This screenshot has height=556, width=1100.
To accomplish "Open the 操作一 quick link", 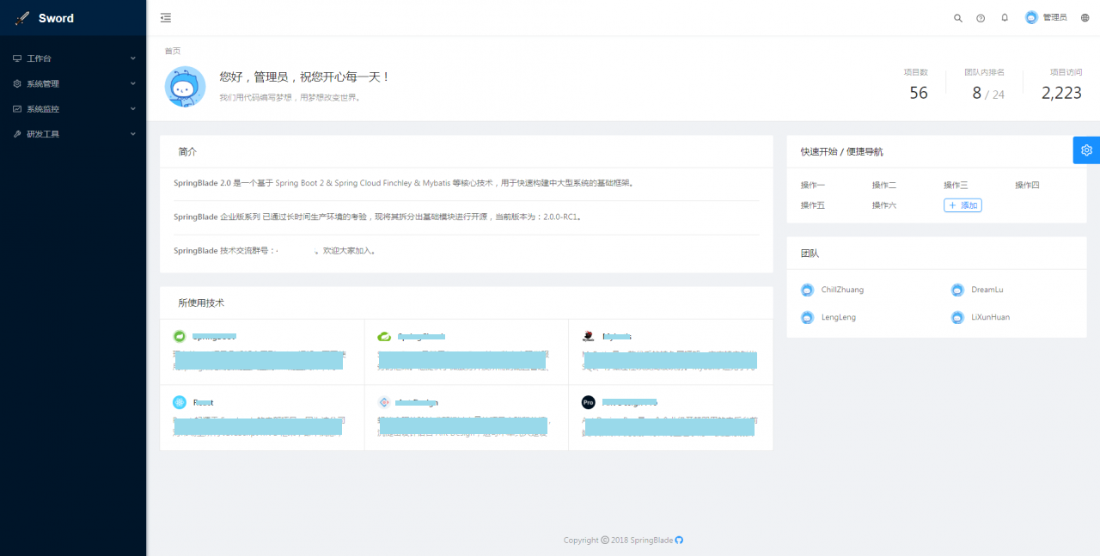I will coord(813,186).
